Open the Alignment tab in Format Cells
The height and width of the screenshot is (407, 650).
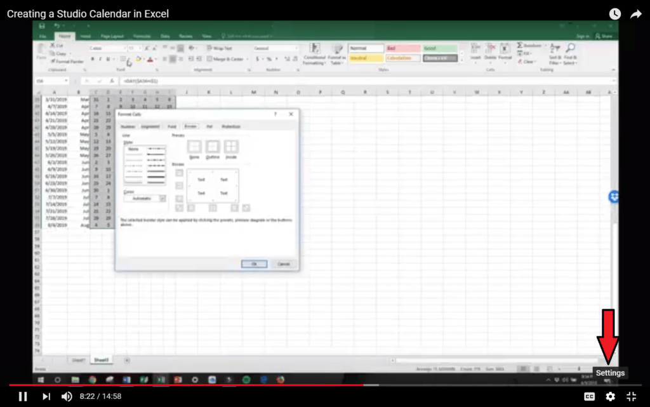[150, 126]
